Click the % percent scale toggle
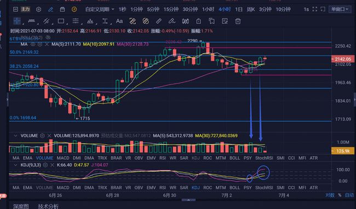 point(340,195)
